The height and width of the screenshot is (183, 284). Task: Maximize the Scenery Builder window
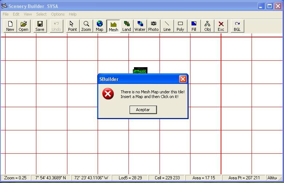tap(269, 6)
